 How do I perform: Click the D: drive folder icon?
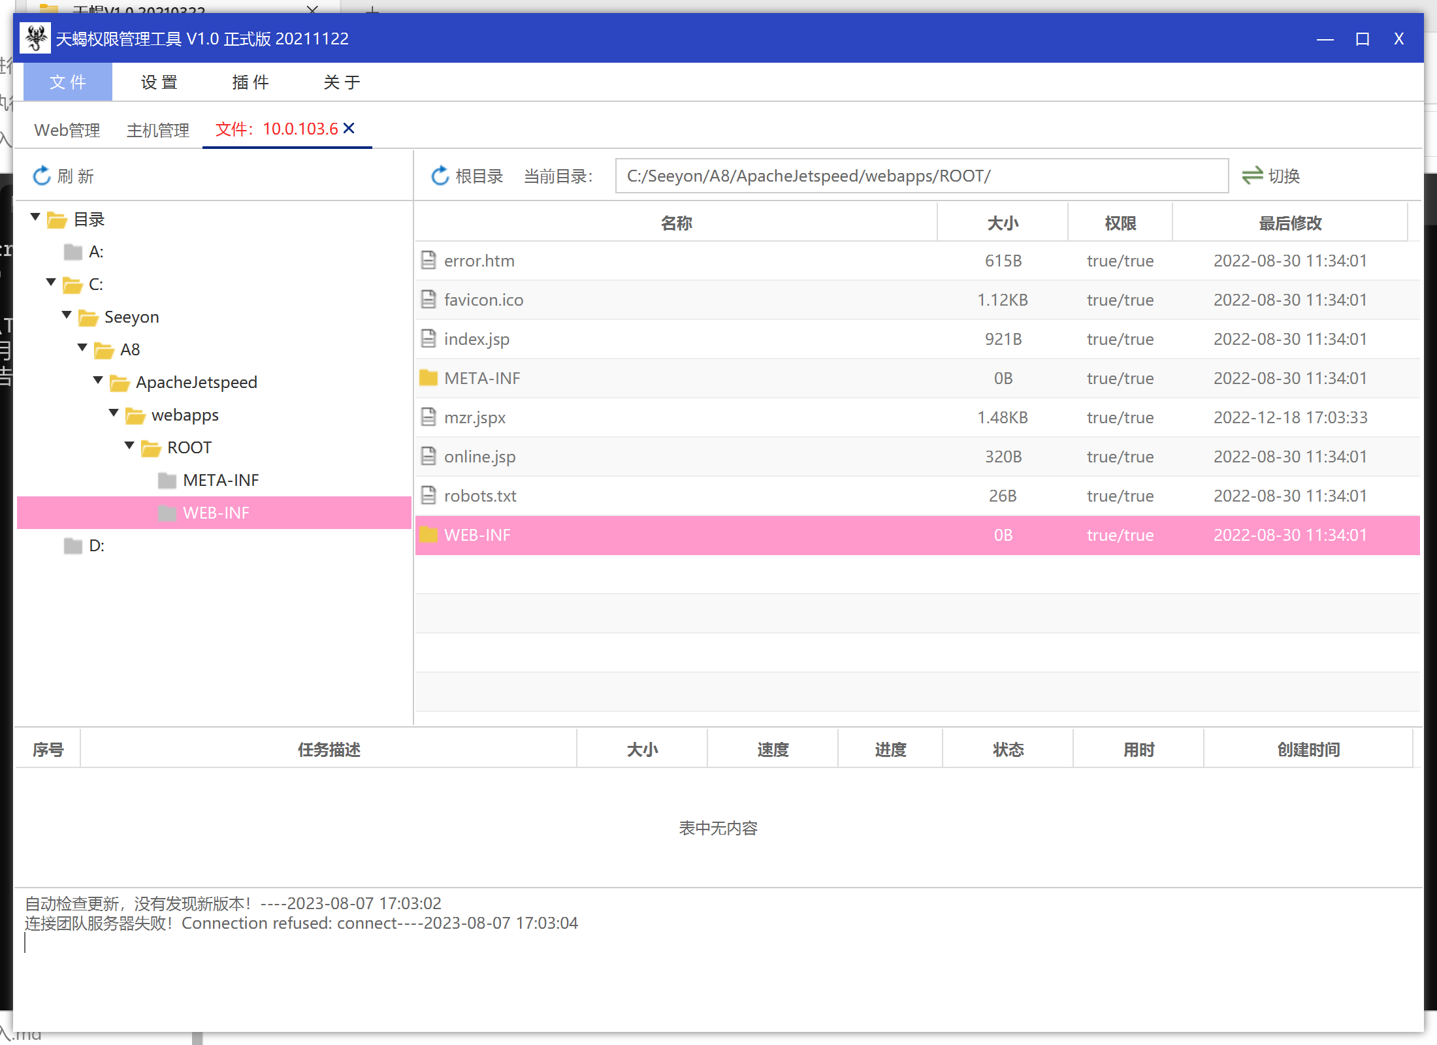pos(73,545)
